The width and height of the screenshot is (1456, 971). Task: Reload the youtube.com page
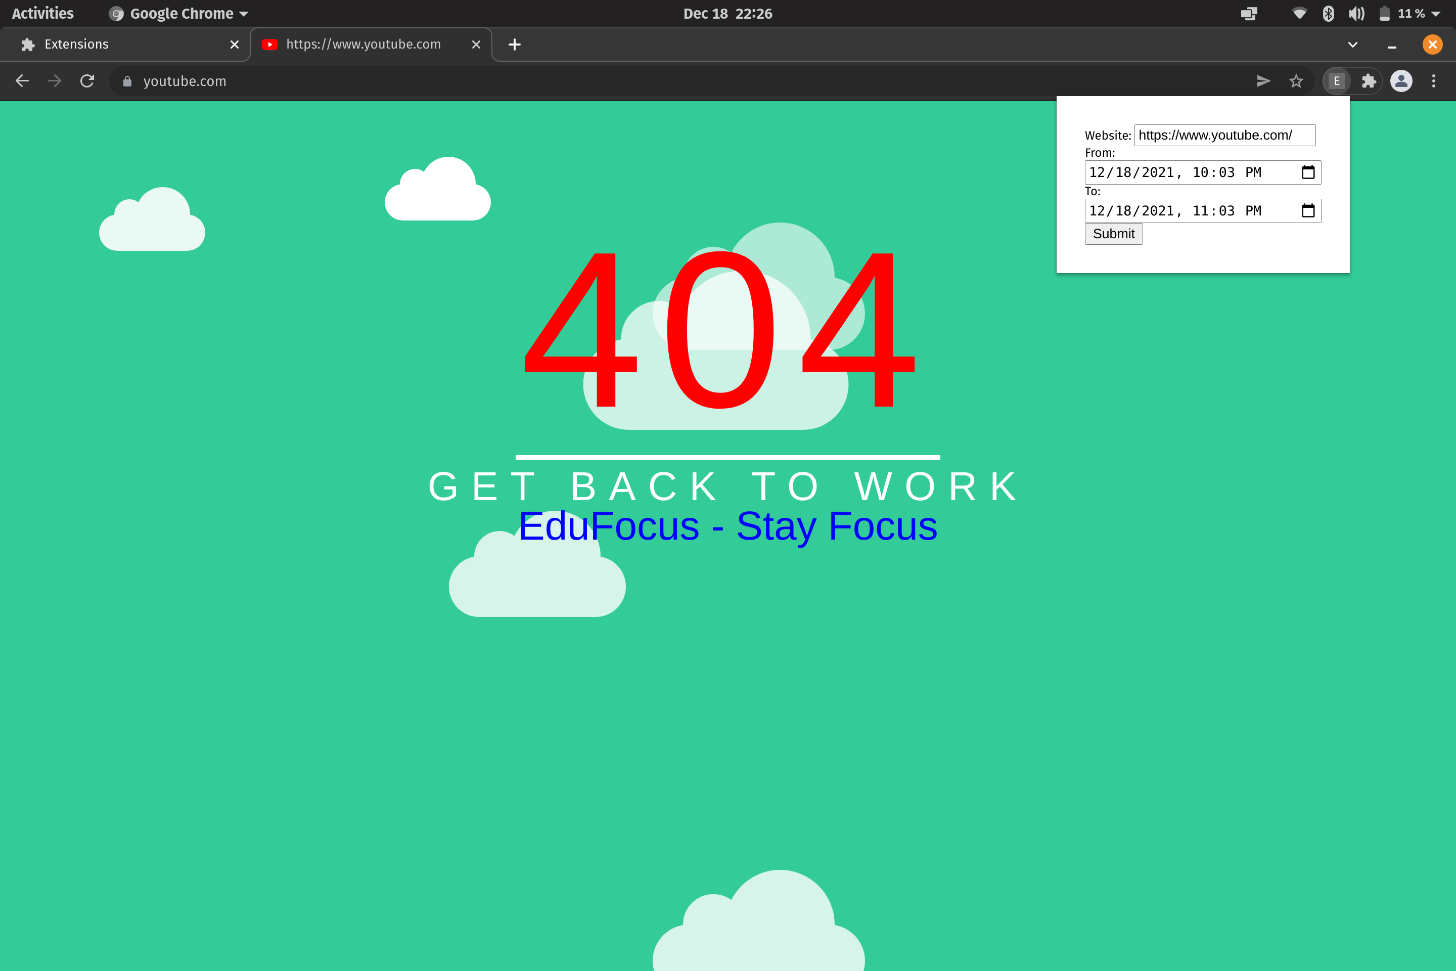(x=87, y=81)
